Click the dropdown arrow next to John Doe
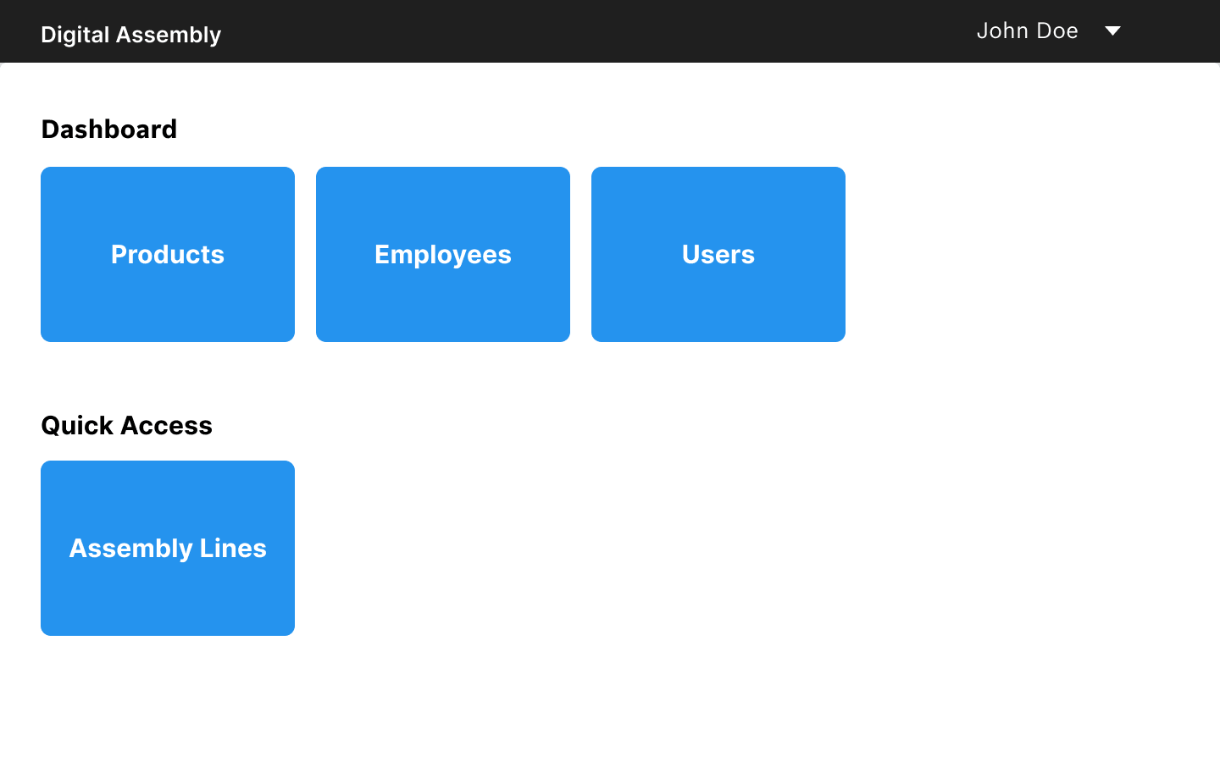Image resolution: width=1220 pixels, height=762 pixels. pos(1112,30)
